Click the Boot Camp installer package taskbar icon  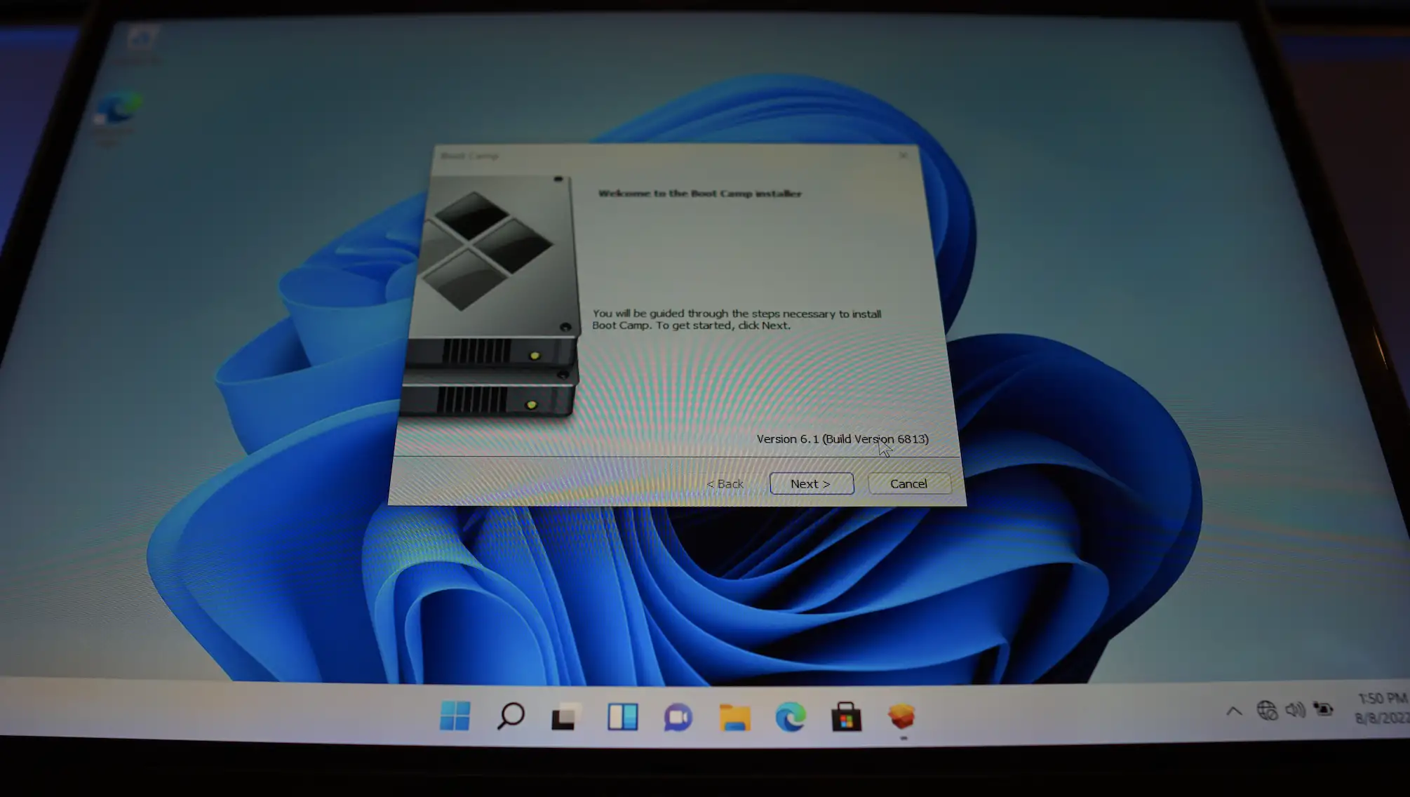tap(901, 717)
